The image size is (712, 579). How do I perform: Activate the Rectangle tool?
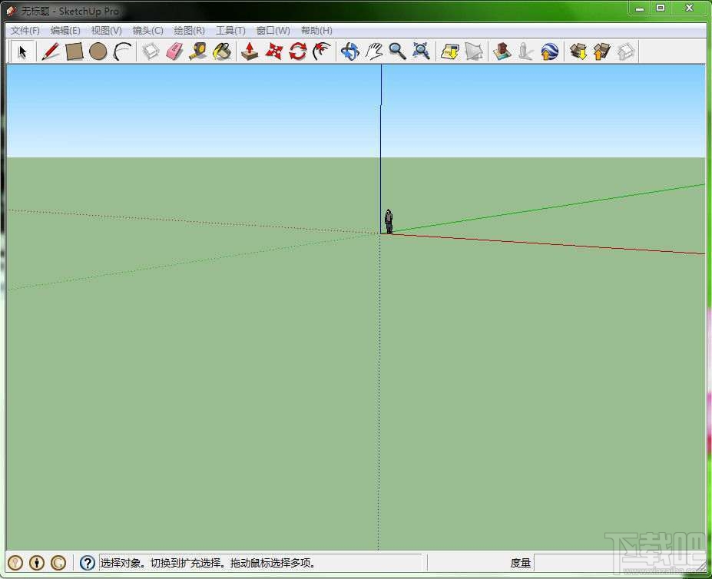[75, 51]
